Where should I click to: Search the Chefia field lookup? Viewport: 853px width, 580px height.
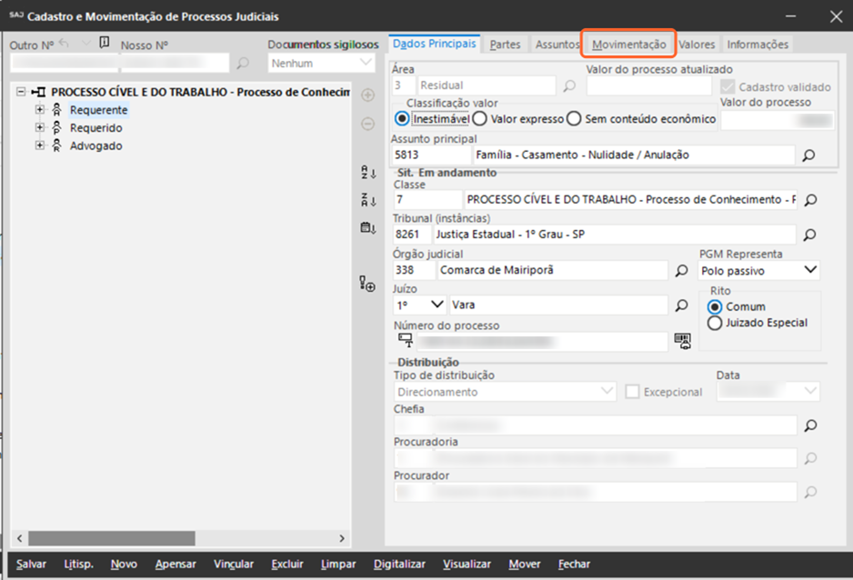[808, 425]
